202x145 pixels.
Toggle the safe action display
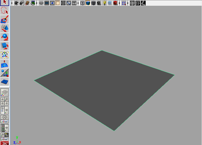[69, 3]
